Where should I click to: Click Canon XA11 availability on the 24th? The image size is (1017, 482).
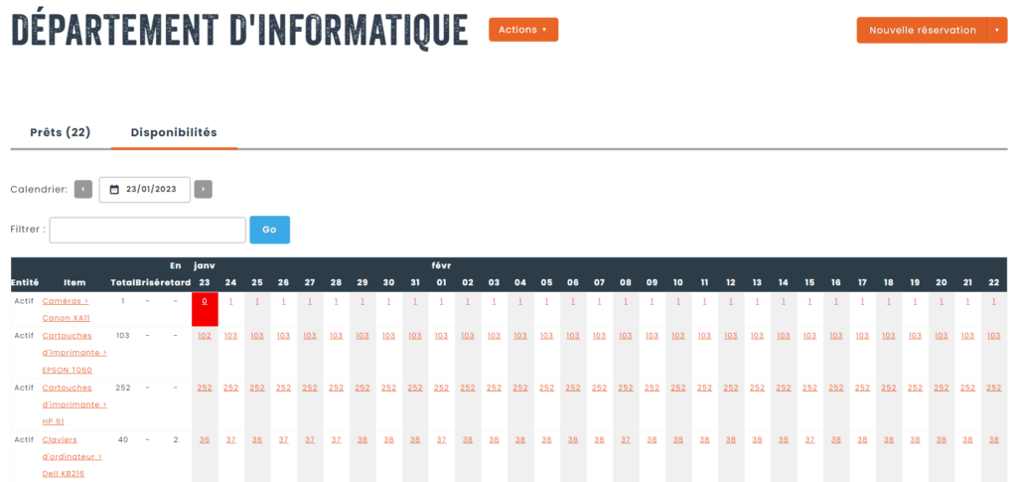click(230, 301)
